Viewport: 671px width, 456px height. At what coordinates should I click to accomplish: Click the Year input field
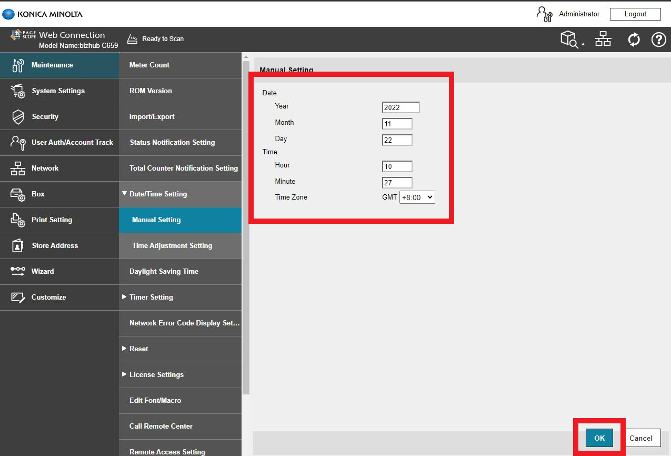[x=400, y=107]
